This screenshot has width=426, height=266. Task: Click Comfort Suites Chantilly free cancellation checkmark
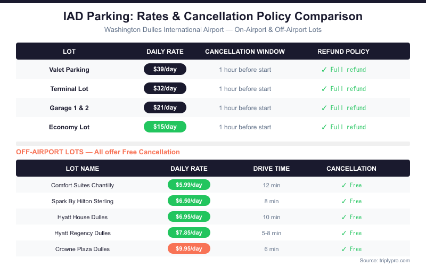pyautogui.click(x=344, y=185)
